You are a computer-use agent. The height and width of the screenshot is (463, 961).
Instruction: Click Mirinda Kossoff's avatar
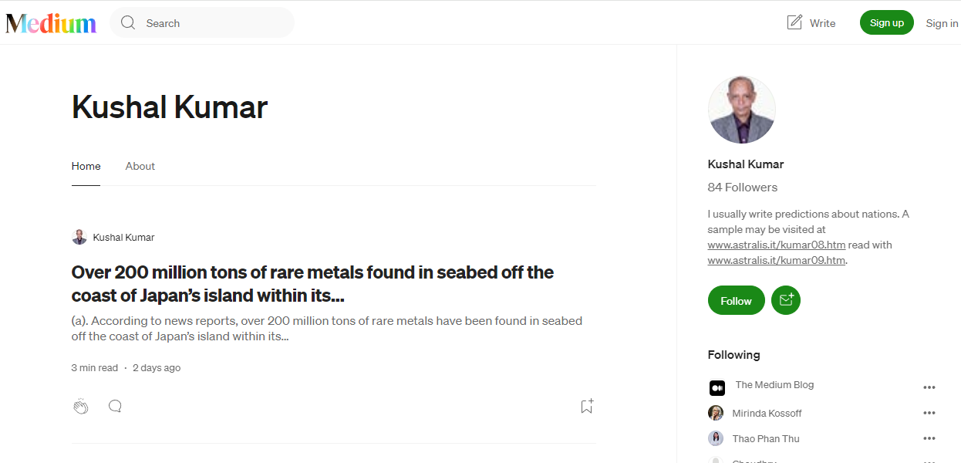coord(716,413)
